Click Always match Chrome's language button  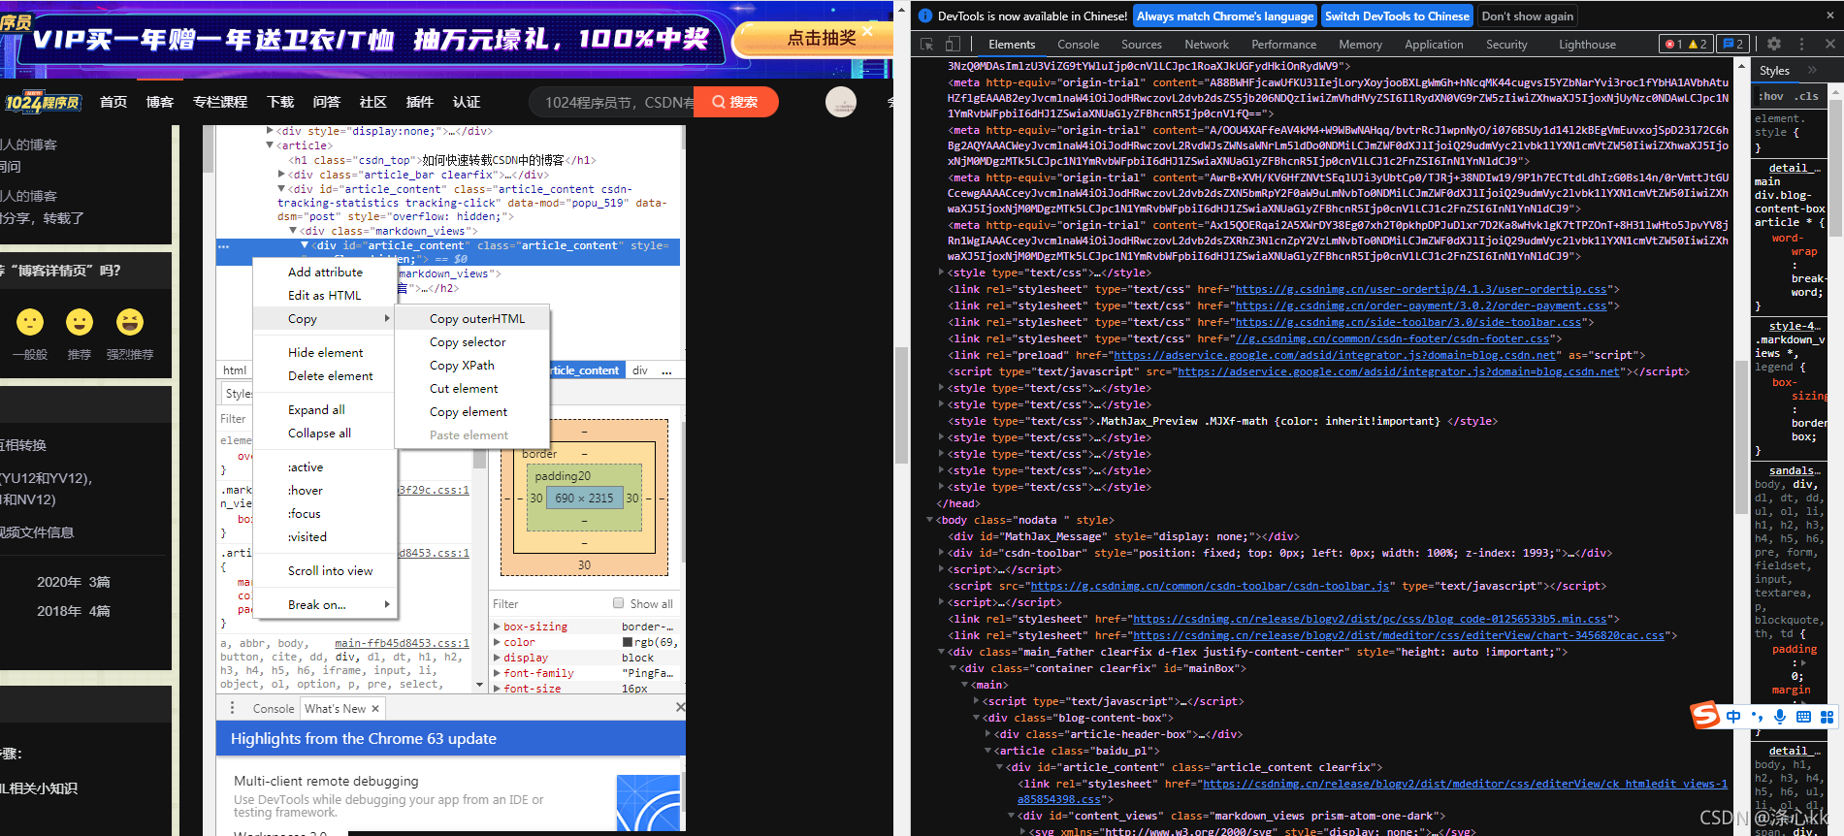pos(1225,16)
